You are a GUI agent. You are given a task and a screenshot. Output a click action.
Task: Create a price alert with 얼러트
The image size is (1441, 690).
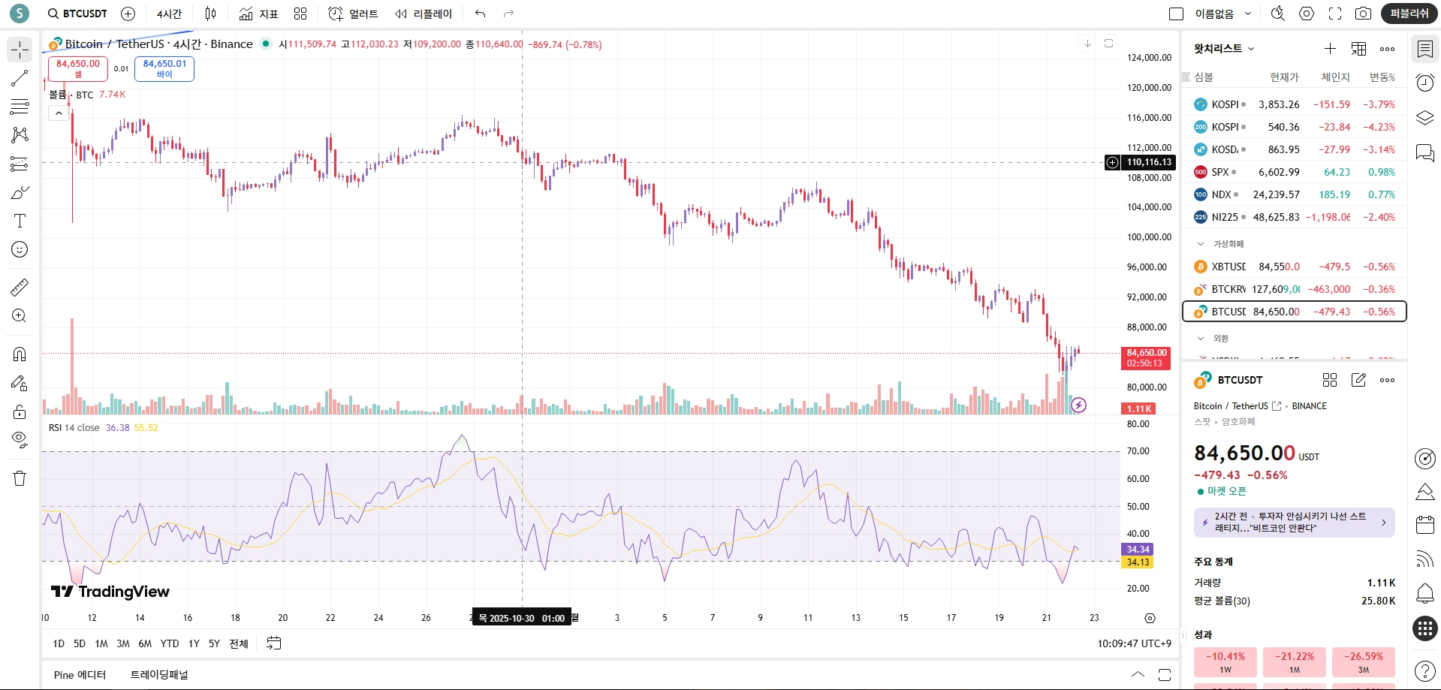[353, 14]
